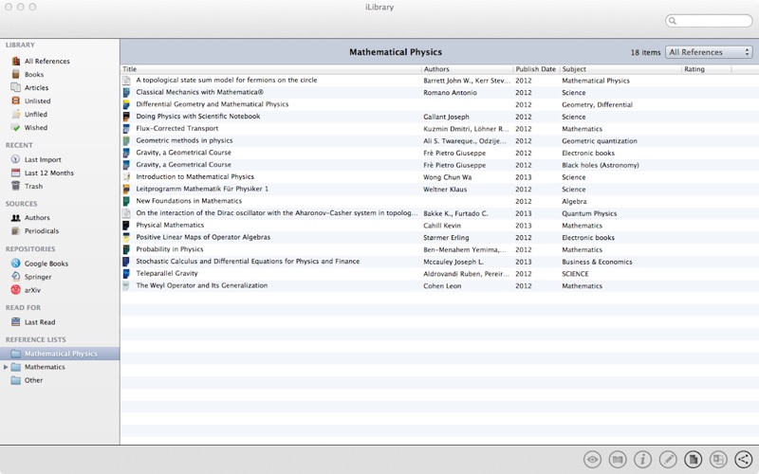Screen dimensions: 759x474
Task: Select 'Gravity, a Geometrical Course' Electronic books row
Action: 439,153
